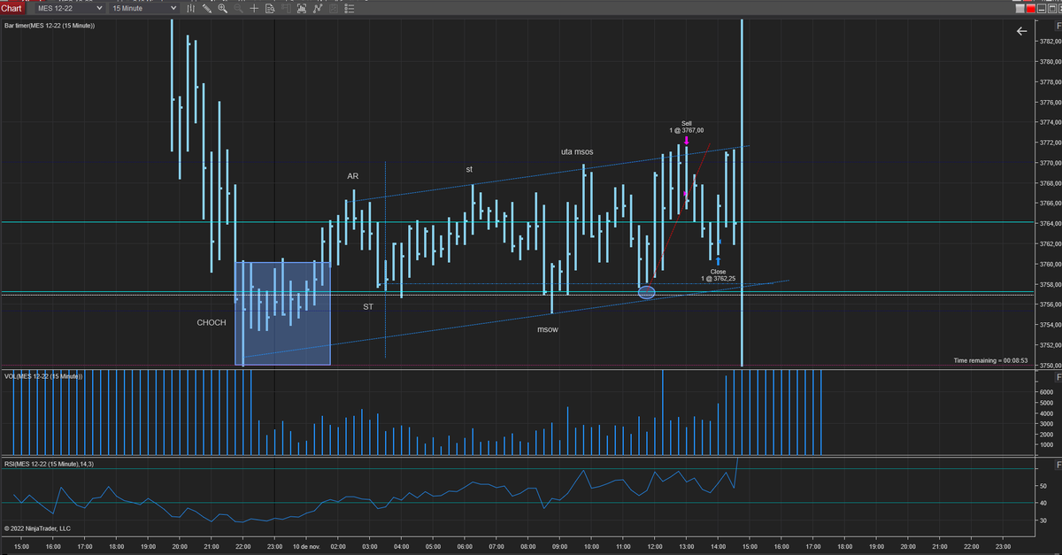Click the VOL(MES 12-22 (15 Minute)) label
This screenshot has width=1062, height=555.
click(x=43, y=376)
